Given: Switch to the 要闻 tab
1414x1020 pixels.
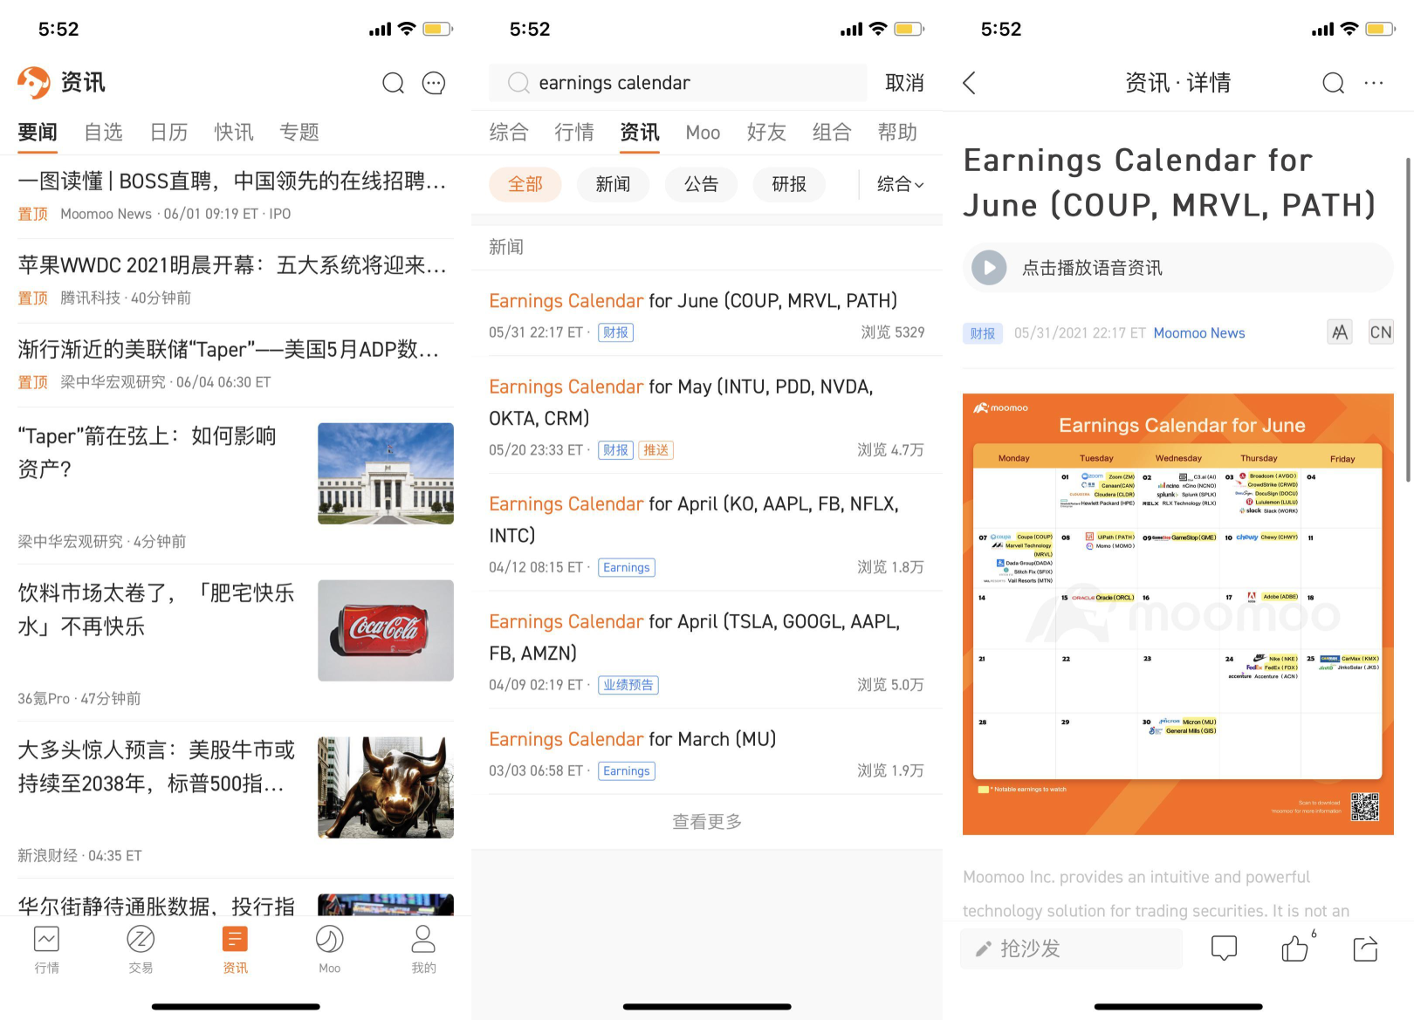Looking at the screenshot, I should click(38, 132).
